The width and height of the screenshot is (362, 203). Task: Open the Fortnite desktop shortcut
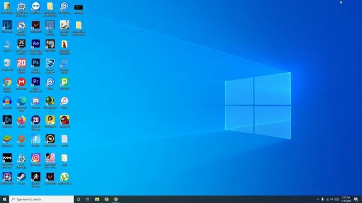coord(36,139)
